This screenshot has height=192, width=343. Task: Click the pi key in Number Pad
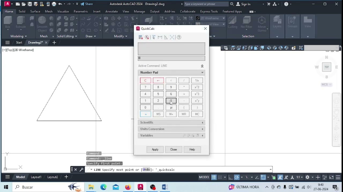tap(171, 107)
